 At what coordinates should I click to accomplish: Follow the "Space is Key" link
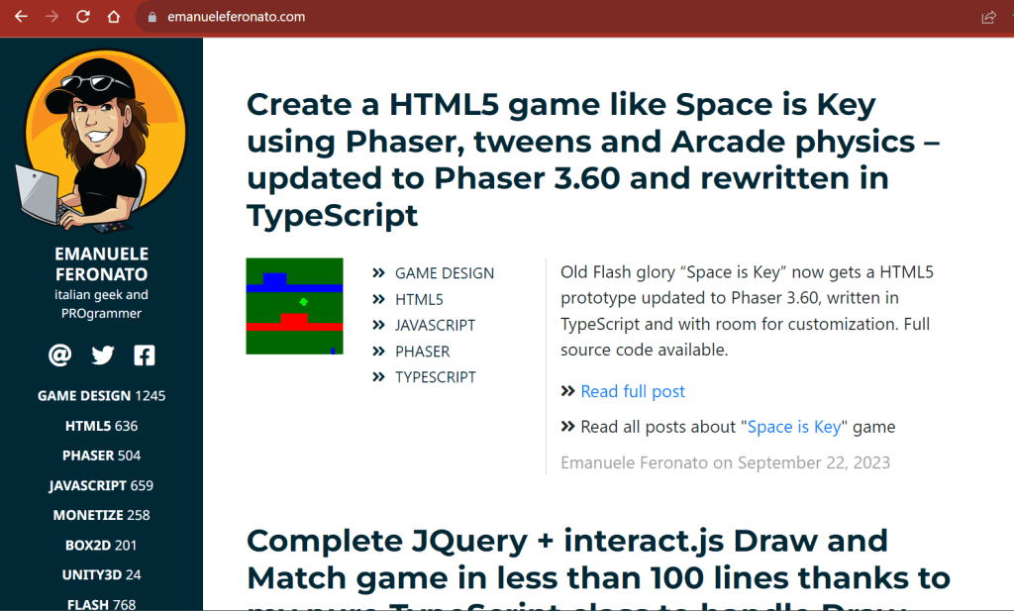(x=794, y=427)
